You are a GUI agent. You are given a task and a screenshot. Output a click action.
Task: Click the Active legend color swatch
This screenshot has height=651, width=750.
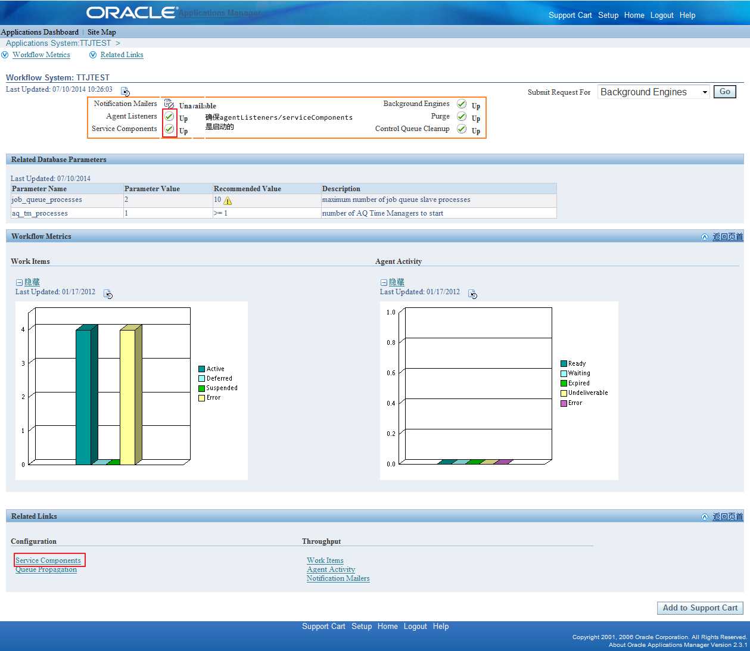[202, 369]
